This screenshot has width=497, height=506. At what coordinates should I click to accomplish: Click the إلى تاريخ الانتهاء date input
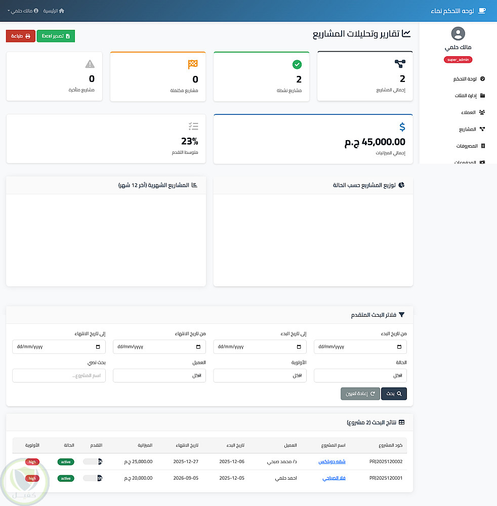coord(59,347)
